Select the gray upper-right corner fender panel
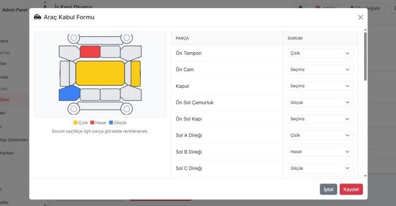Image resolution: width=396 pixels, height=206 pixels. click(131, 53)
